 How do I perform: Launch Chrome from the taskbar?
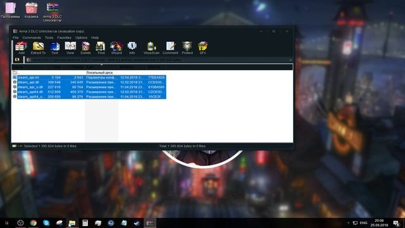click(x=34, y=223)
